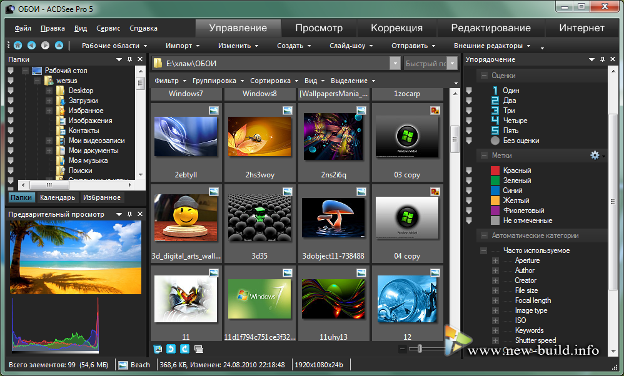Open the Фильтр dropdown
The width and height of the screenshot is (624, 376).
[x=170, y=81]
